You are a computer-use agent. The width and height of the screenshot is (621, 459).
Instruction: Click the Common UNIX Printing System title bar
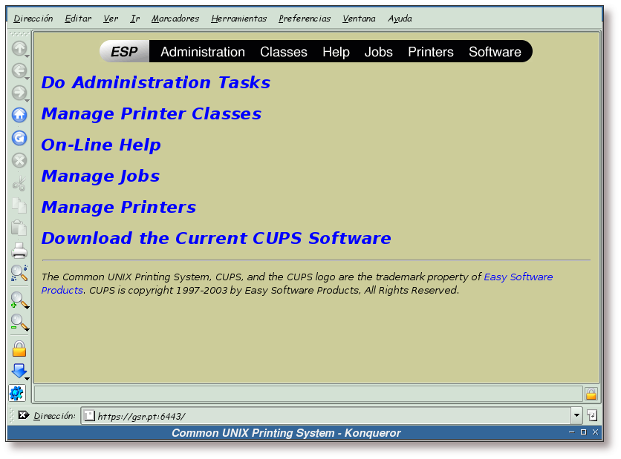(286, 433)
